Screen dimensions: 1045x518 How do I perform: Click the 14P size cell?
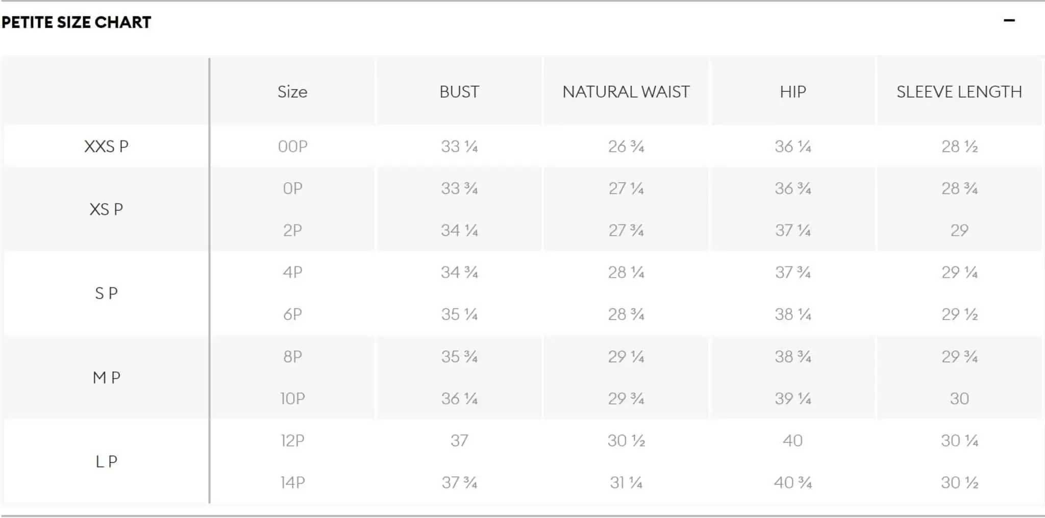(x=292, y=482)
